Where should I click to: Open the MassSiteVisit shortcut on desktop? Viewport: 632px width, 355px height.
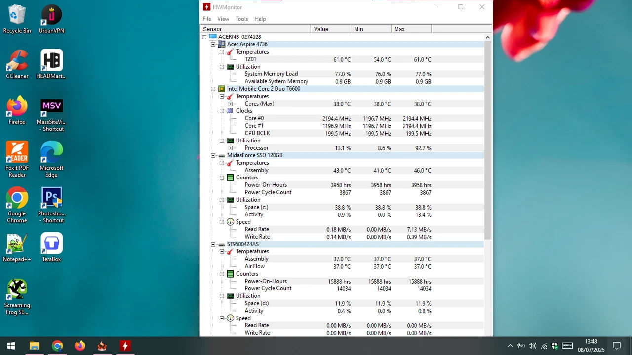(51, 114)
